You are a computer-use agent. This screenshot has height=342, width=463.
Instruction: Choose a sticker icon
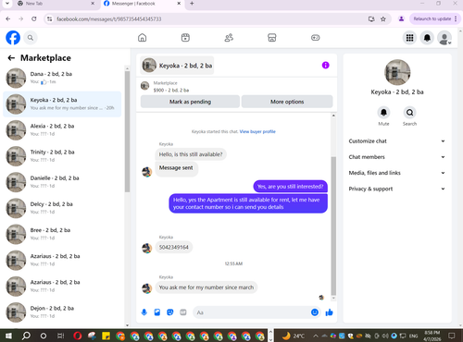(170, 312)
